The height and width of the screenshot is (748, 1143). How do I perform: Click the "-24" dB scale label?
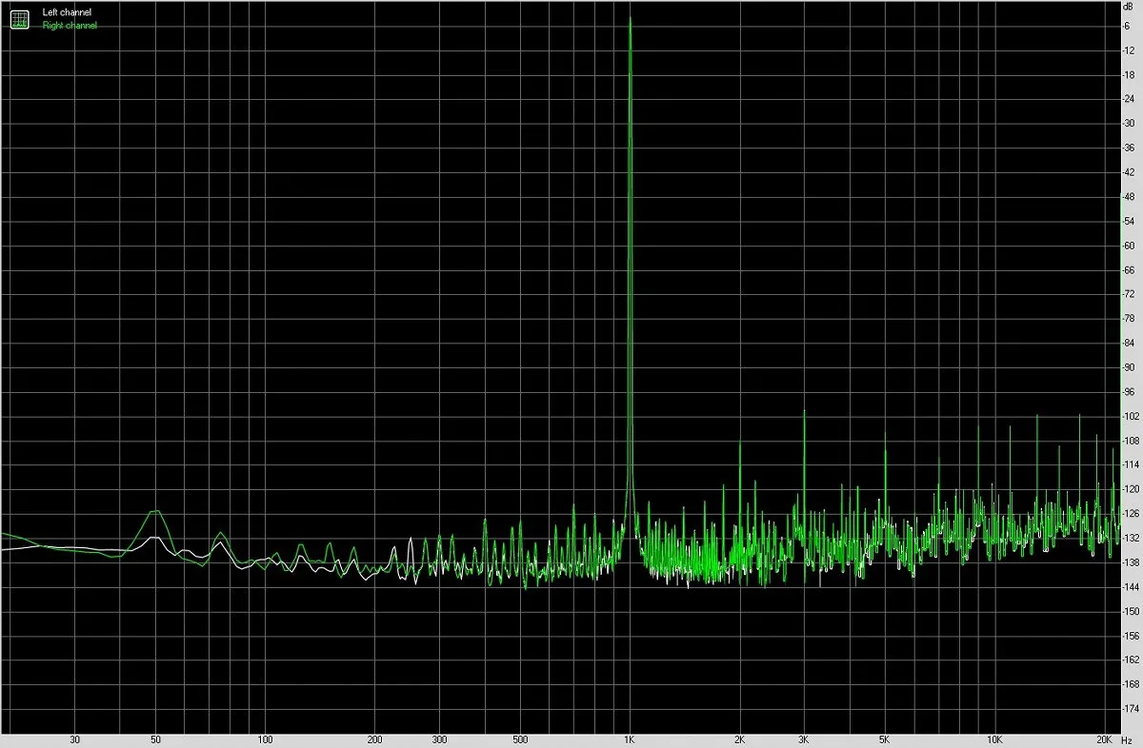[x=1129, y=99]
